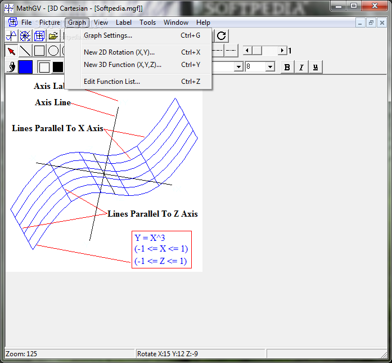Create a new polar graph with the radial icon

click(25, 36)
